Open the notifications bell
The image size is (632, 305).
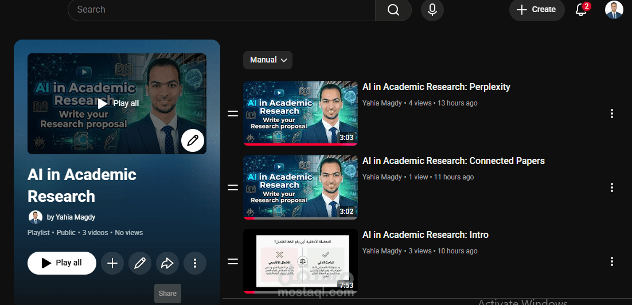coord(581,10)
